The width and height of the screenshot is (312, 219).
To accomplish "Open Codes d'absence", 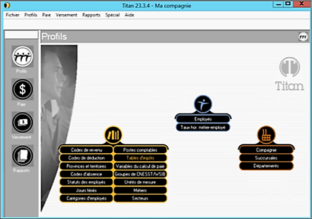I will [x=86, y=174].
